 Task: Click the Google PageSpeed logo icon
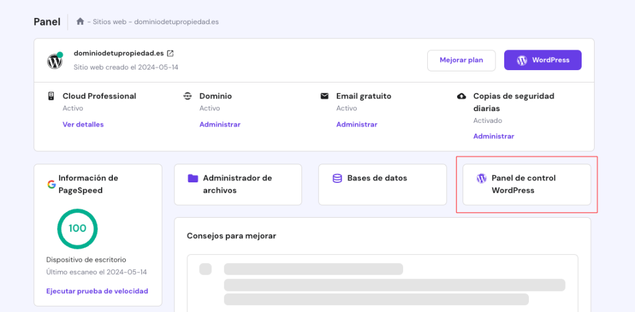51,184
